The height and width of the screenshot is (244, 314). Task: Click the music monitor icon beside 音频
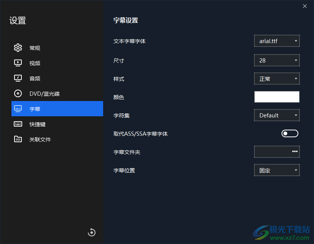coord(18,78)
